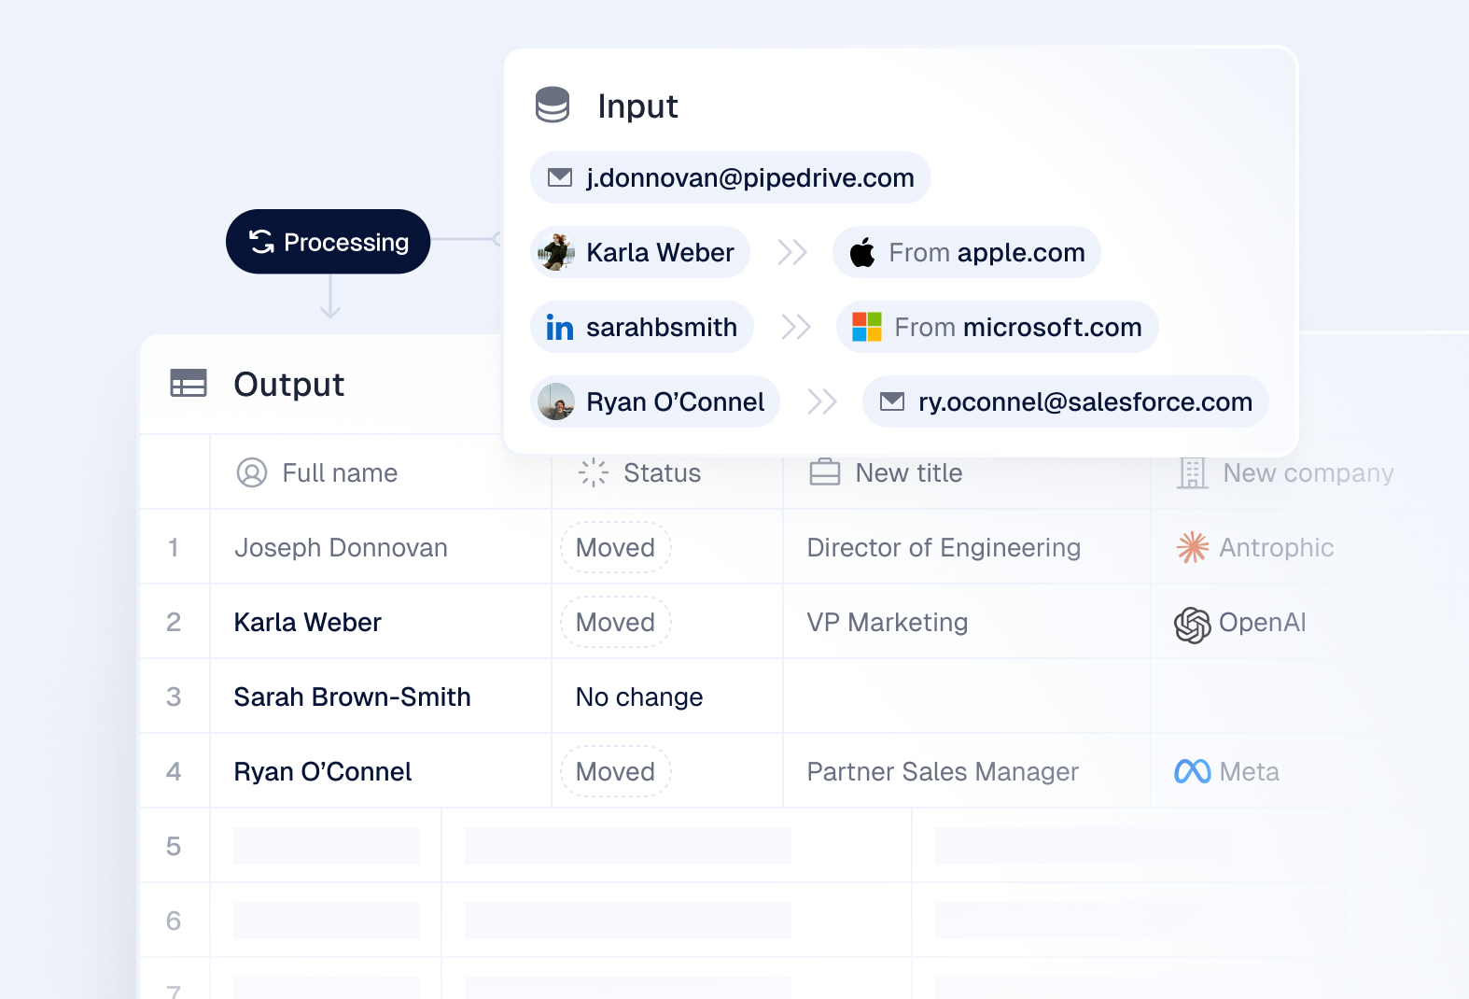Click the Output table icon
Viewport: 1469px width, 999px height.
pyautogui.click(x=189, y=384)
